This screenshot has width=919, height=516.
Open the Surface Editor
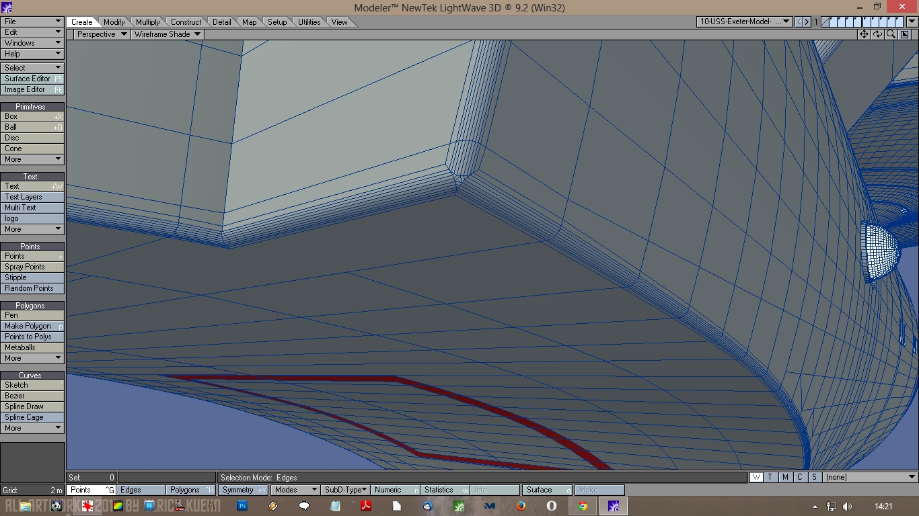coord(32,79)
